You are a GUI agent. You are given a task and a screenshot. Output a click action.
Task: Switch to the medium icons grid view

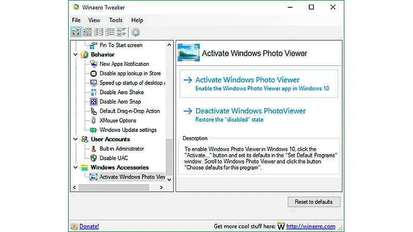[x=87, y=32]
